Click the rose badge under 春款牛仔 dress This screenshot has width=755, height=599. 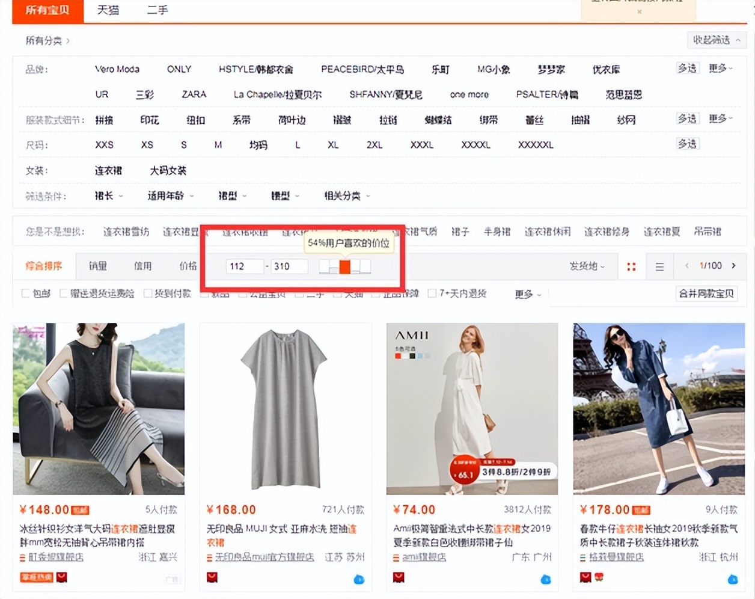pyautogui.click(x=599, y=577)
